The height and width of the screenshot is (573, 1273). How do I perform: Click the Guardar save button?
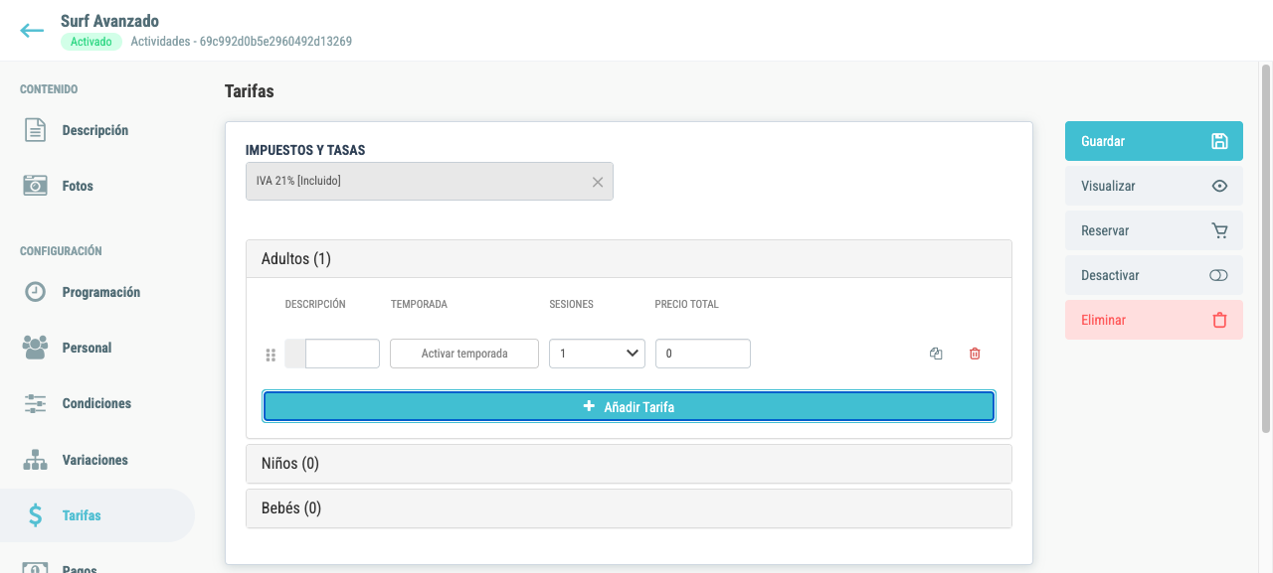[x=1154, y=141]
